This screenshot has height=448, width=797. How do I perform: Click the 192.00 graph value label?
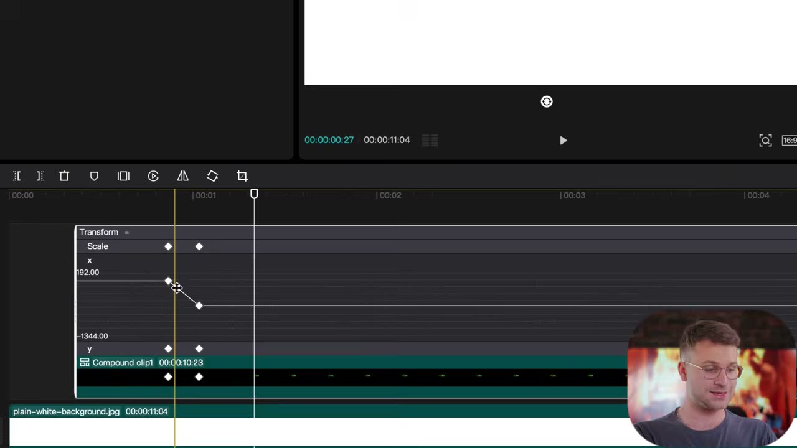88,273
